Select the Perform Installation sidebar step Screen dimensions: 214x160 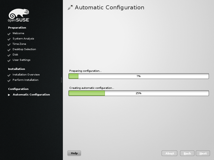pos(25,80)
